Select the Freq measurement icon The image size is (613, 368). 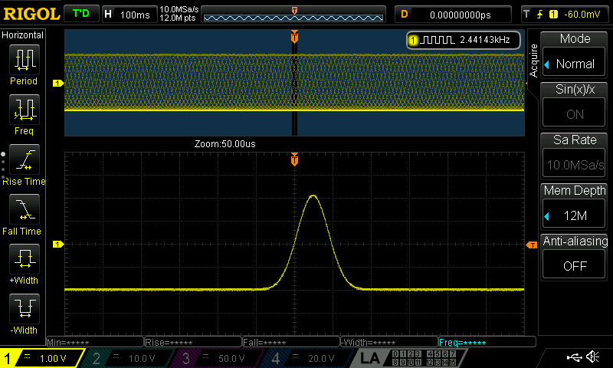coord(23,110)
